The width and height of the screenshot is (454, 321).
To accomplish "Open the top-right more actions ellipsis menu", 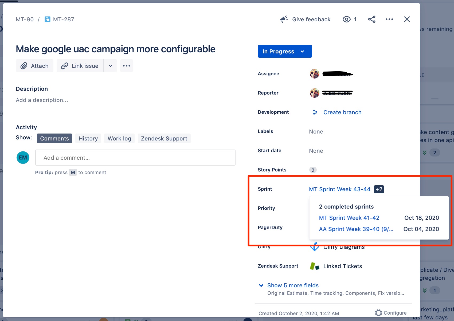I will tap(389, 19).
